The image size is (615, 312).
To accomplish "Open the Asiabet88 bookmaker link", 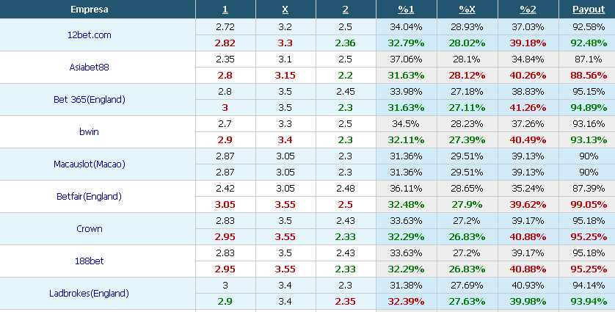I will pos(89,67).
